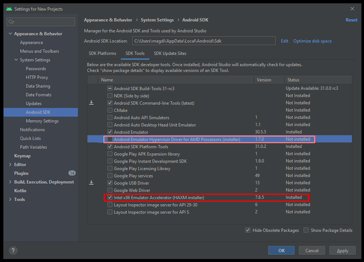Click download icon beside Google USB Driver
Viewport: 364px width, 262px height.
[x=91, y=182]
